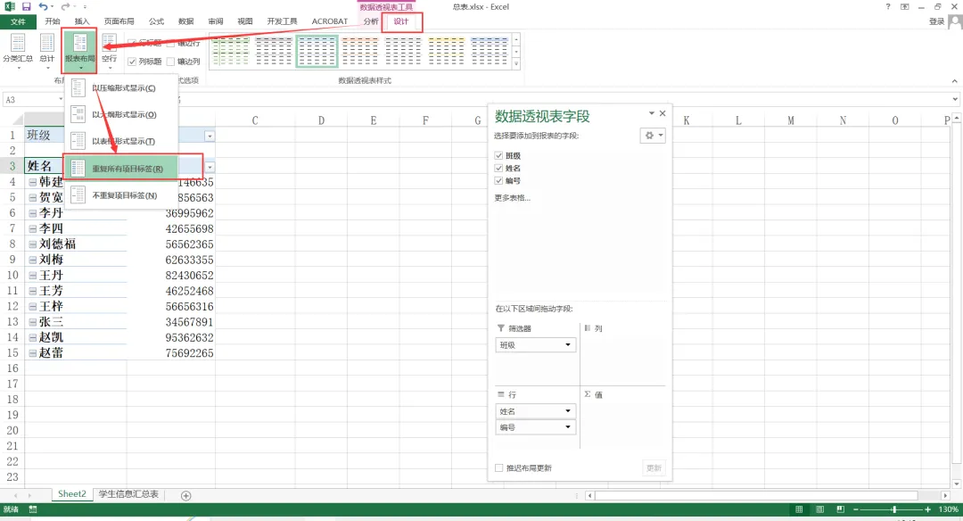
Task: Click the macro record icon in status bar
Action: pyautogui.click(x=33, y=509)
